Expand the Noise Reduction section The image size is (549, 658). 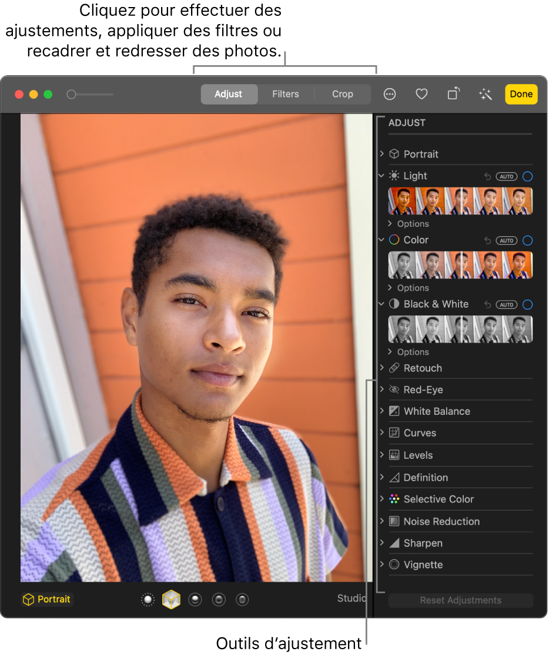[x=381, y=521]
